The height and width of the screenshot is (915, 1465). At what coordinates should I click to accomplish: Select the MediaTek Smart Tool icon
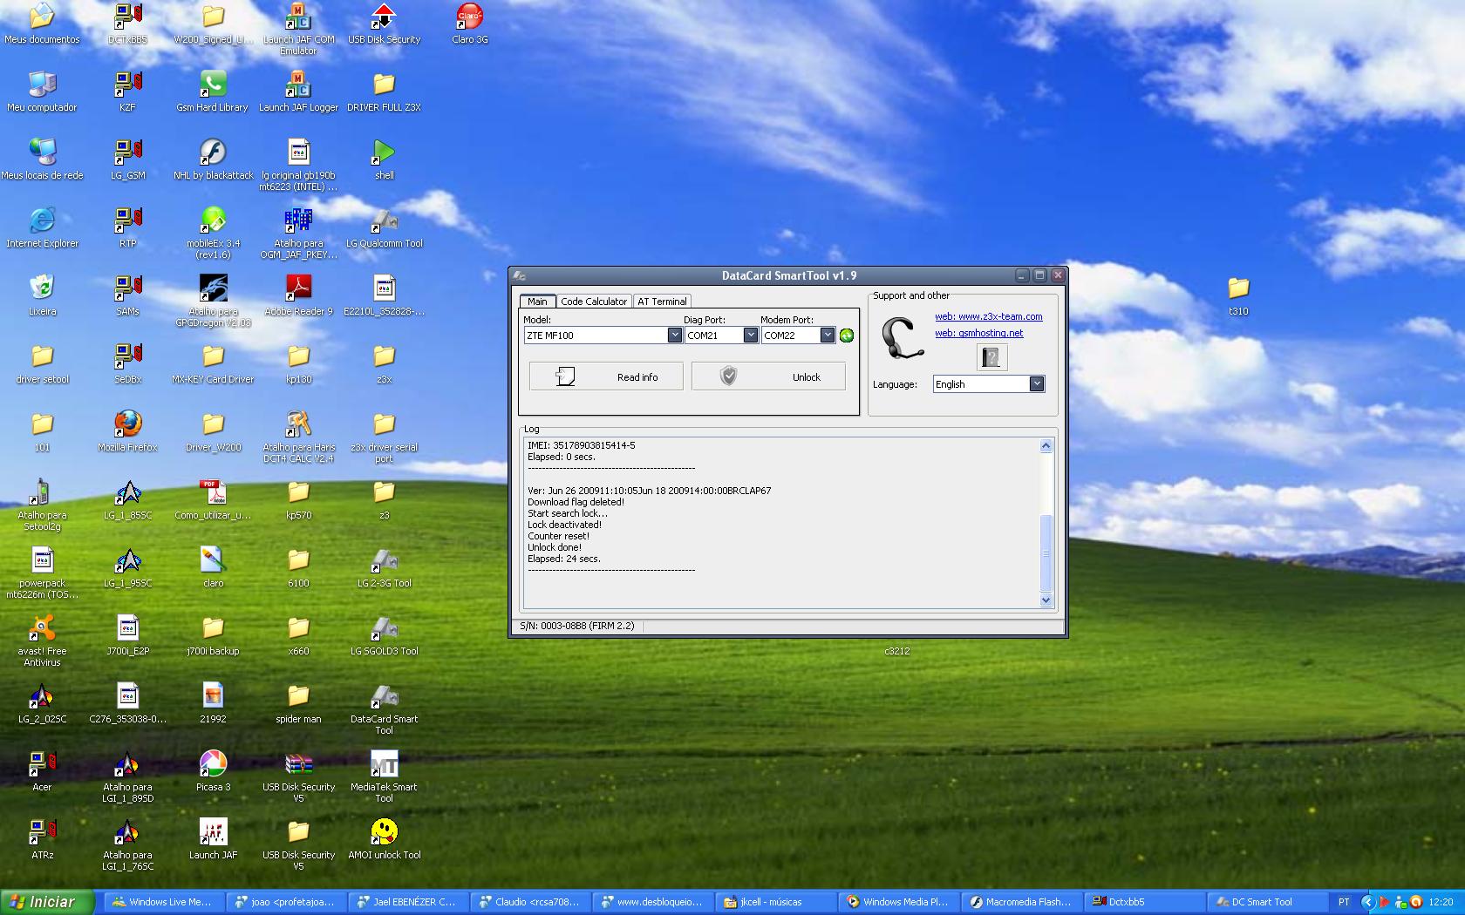coord(384,776)
